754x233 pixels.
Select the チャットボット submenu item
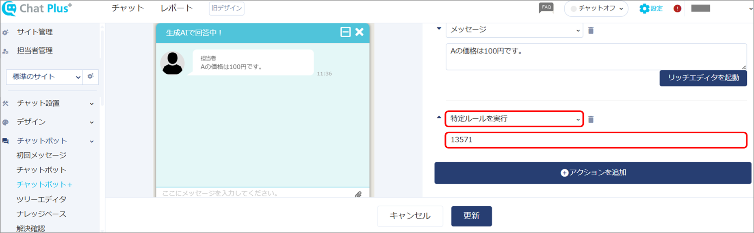point(41,170)
